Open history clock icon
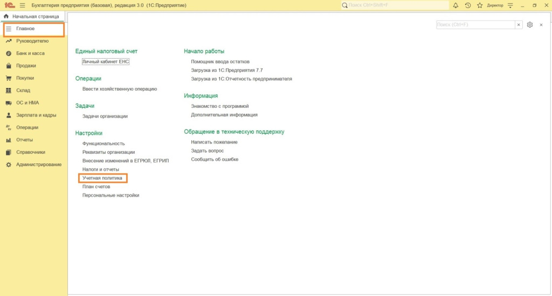Image resolution: width=552 pixels, height=296 pixels. tap(467, 5)
